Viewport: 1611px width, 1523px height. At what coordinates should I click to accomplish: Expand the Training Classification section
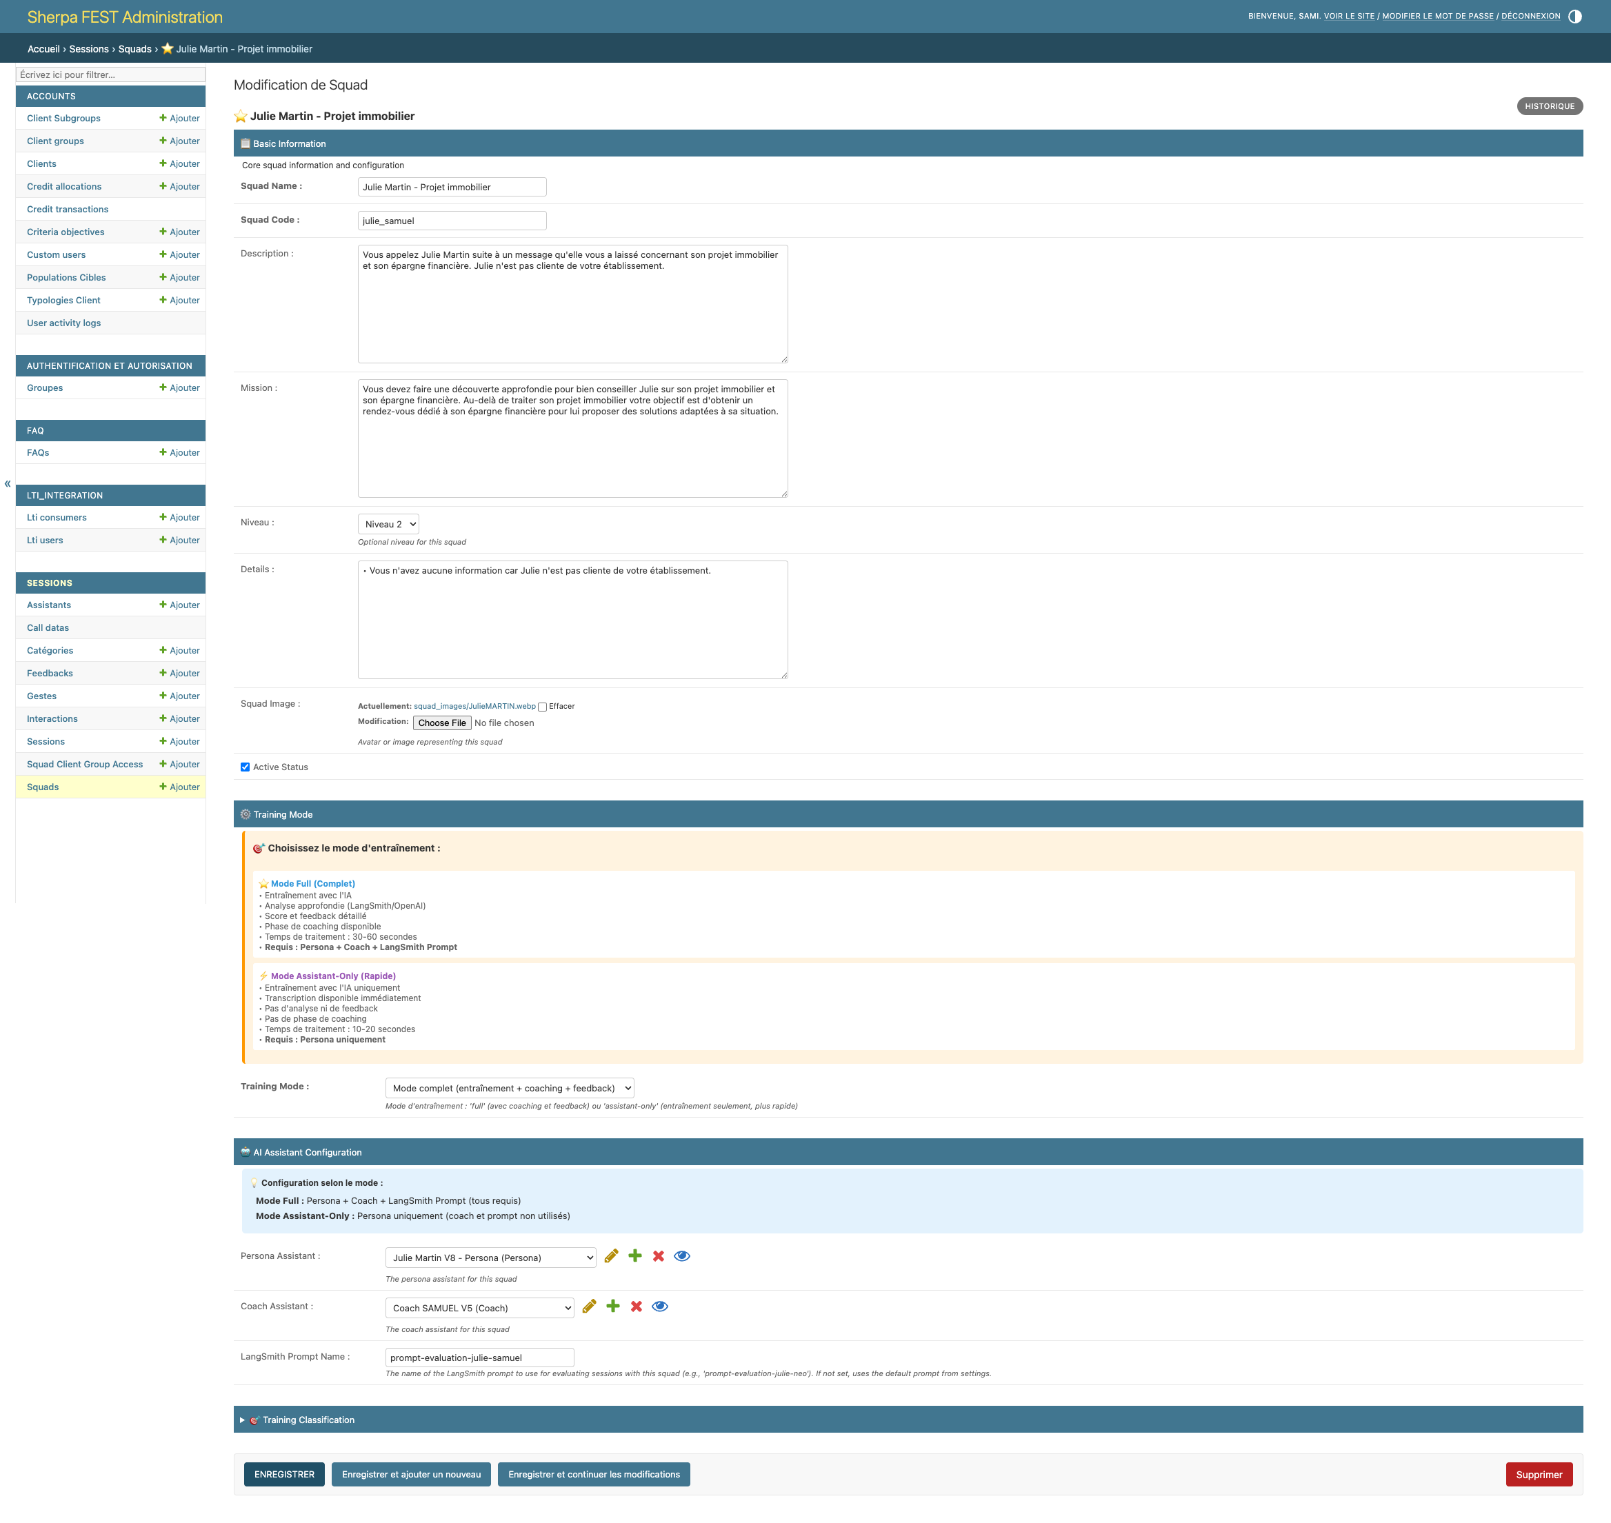308,1420
